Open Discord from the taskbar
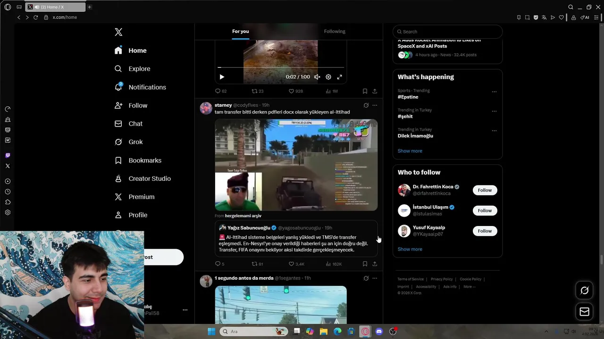The width and height of the screenshot is (604, 339). point(379,331)
